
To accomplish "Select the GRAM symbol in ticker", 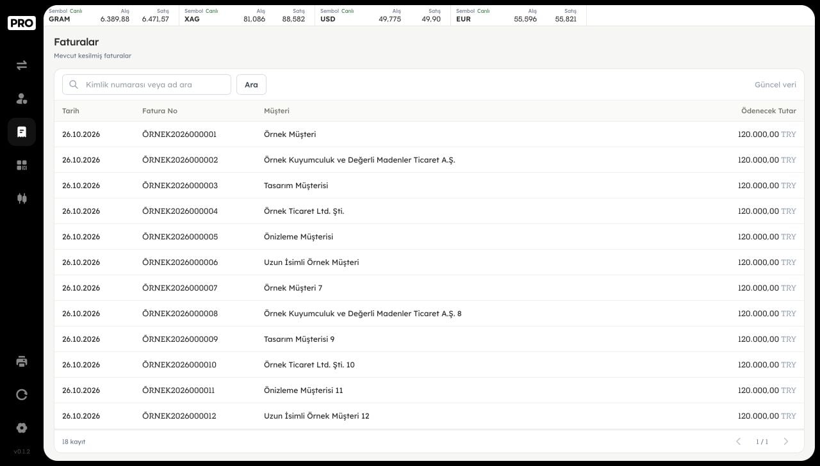I will (x=60, y=19).
